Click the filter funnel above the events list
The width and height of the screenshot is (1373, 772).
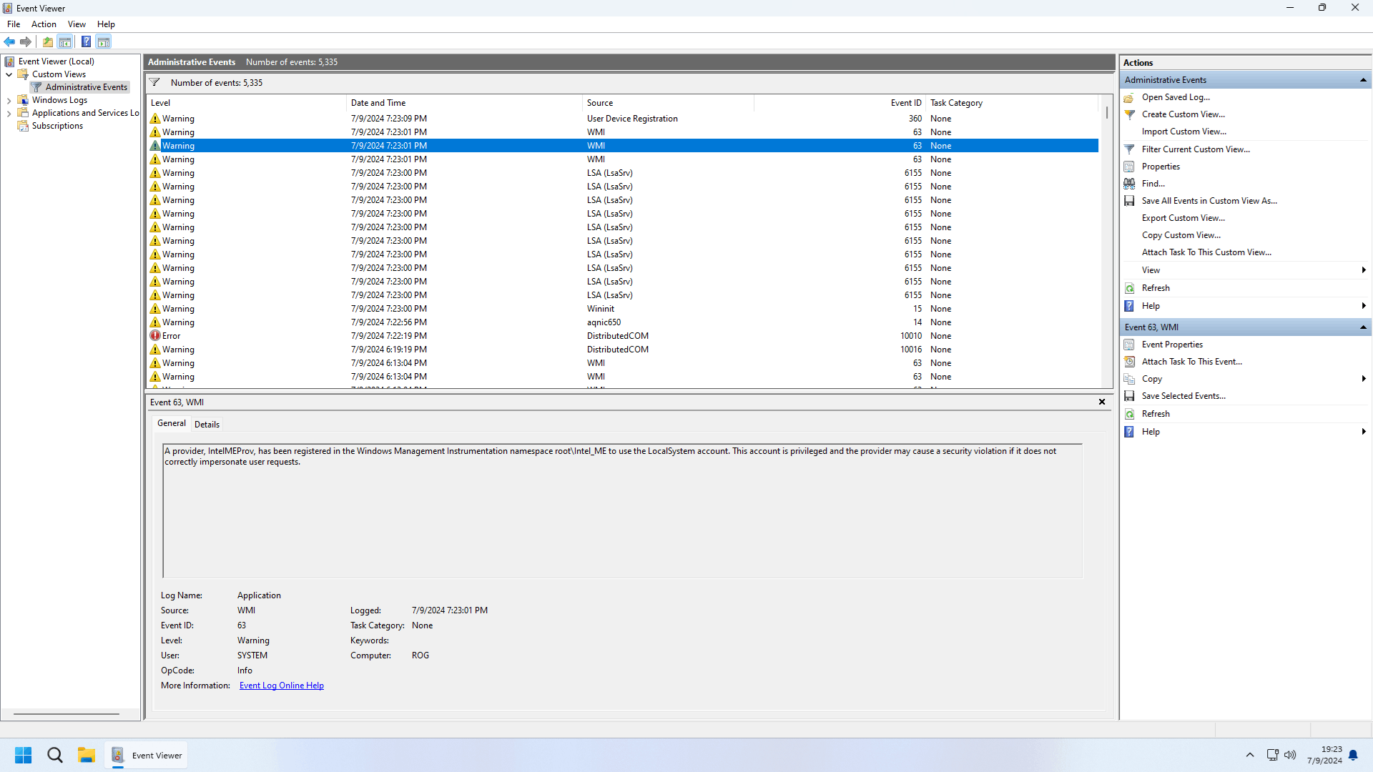point(154,82)
